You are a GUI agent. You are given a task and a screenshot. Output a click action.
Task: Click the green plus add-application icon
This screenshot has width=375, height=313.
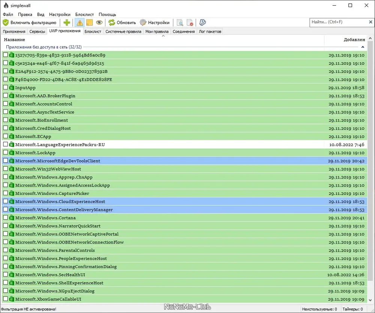[x=67, y=22]
